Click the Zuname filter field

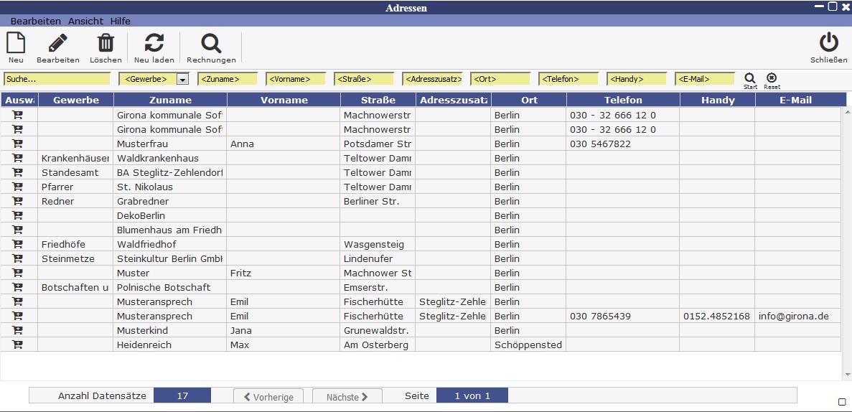(228, 79)
